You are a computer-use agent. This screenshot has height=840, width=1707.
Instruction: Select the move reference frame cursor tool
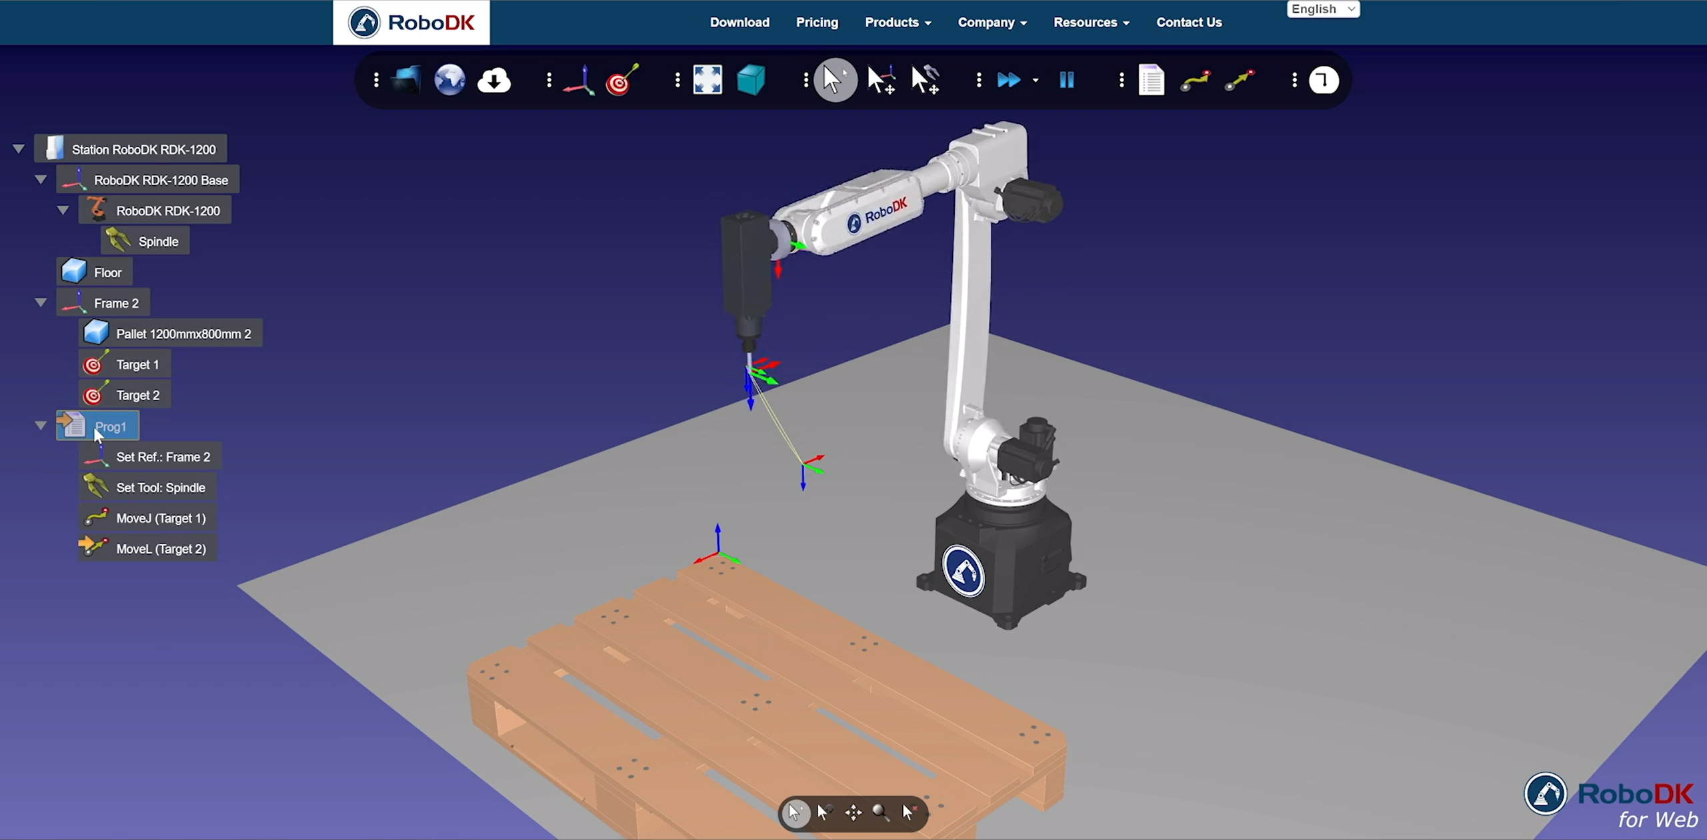[881, 81]
